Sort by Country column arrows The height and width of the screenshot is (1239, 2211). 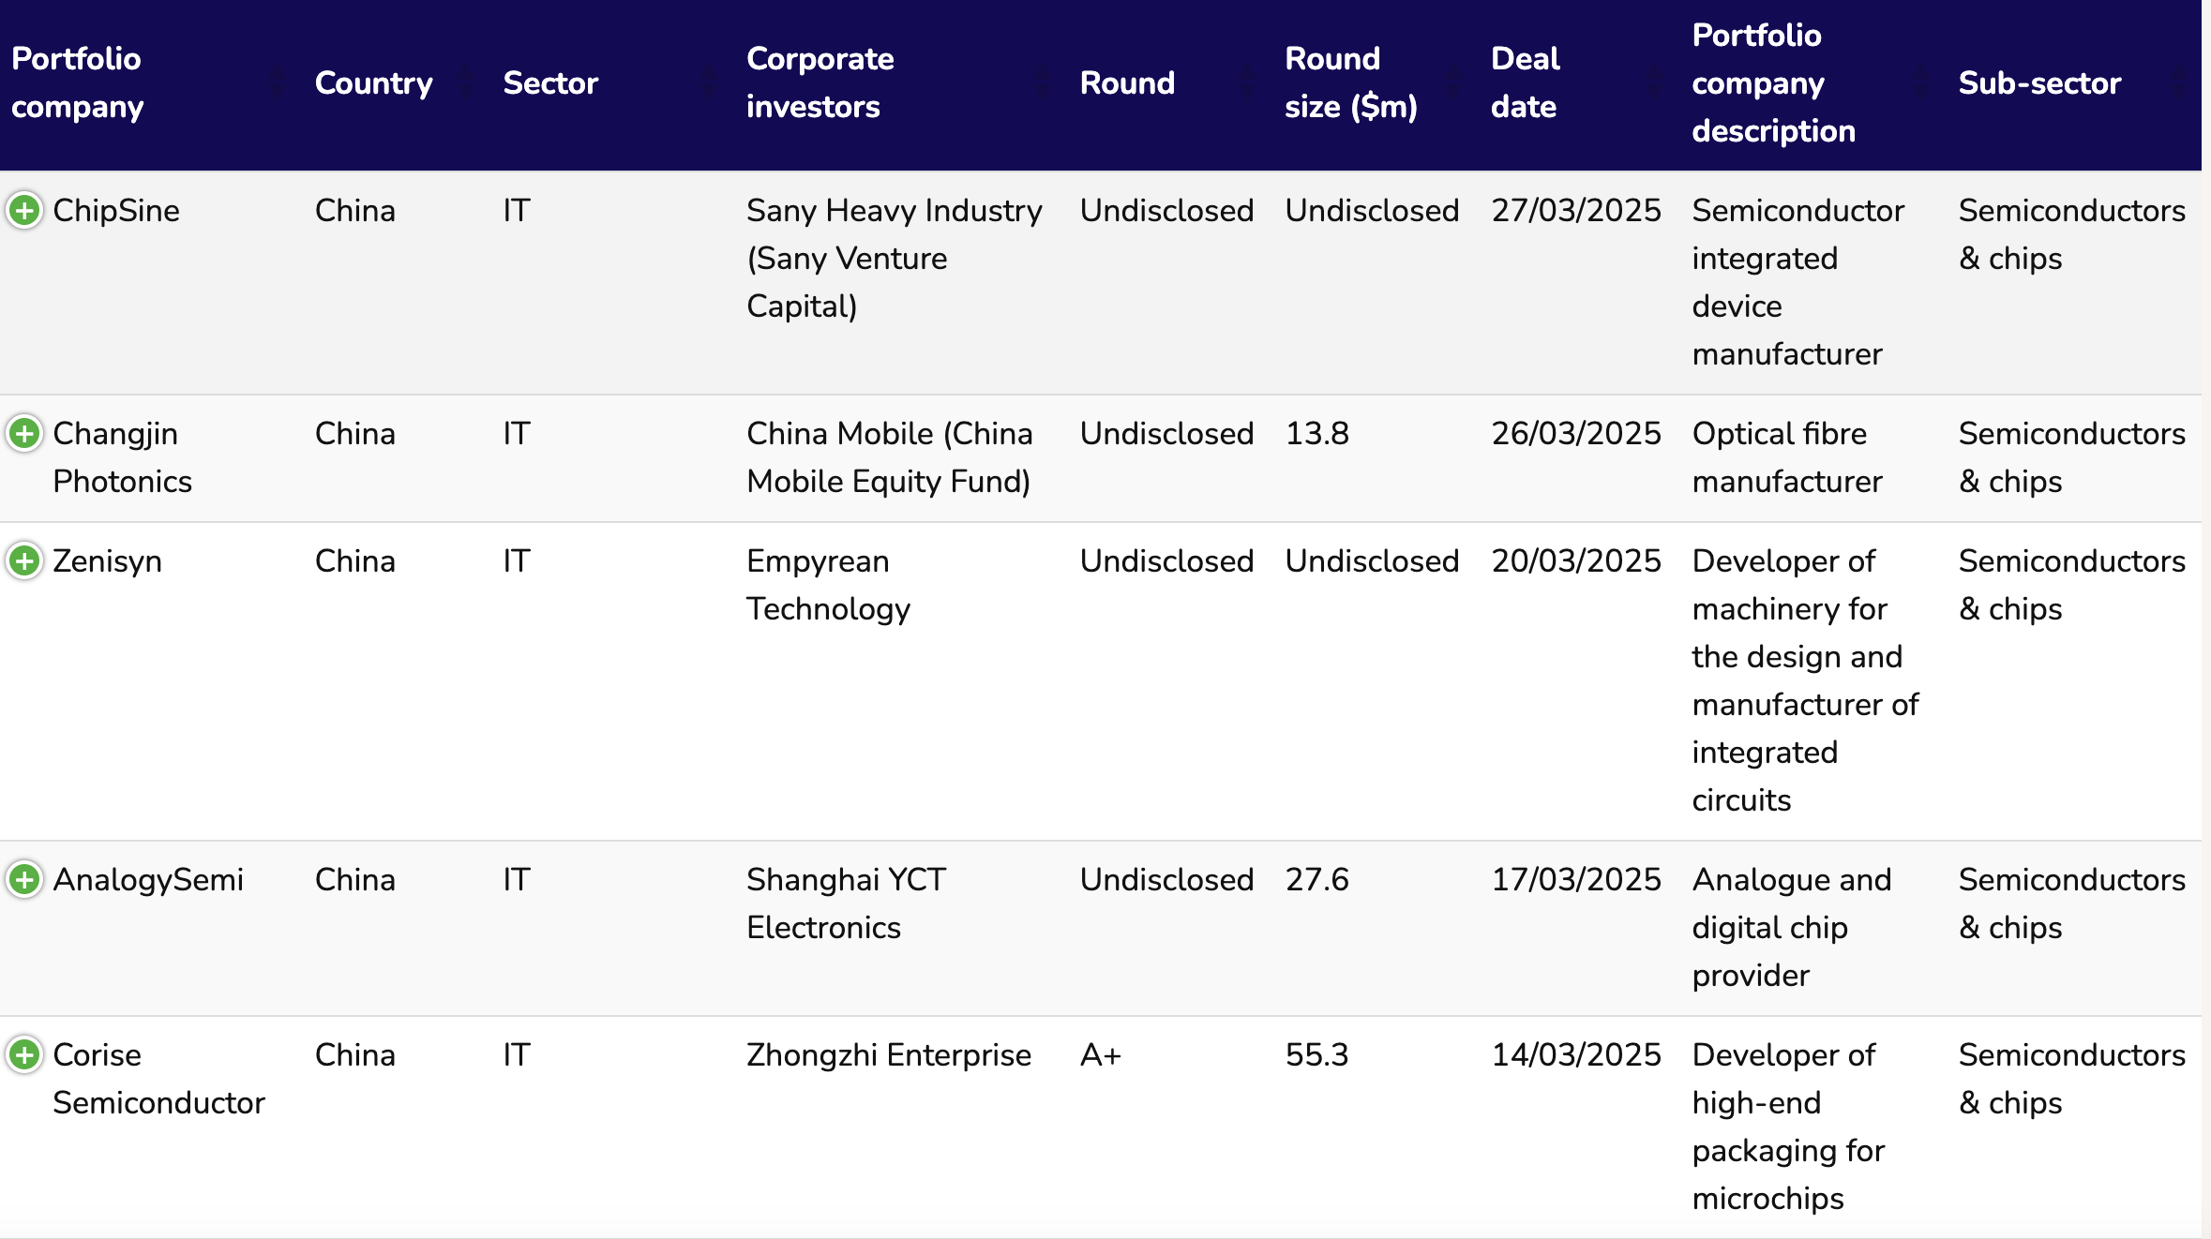tap(465, 82)
